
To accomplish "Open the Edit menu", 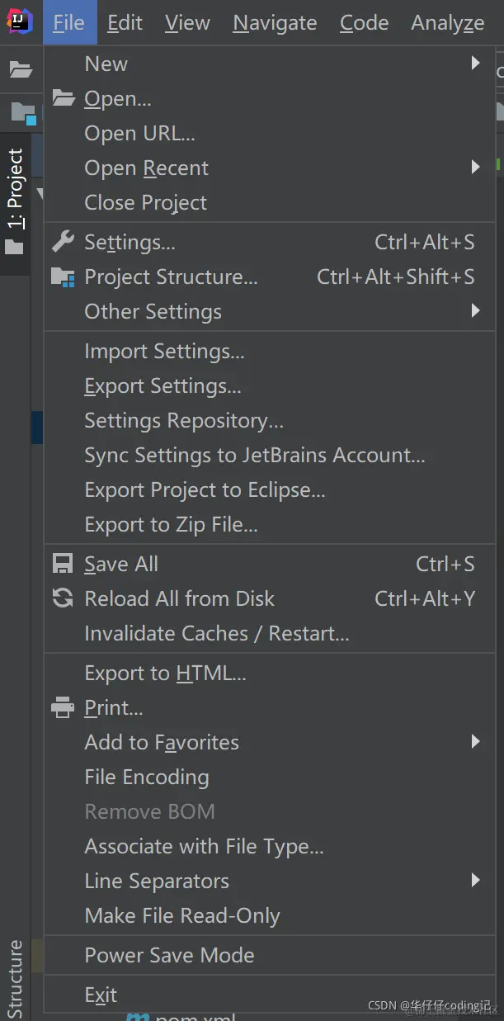I will [125, 23].
